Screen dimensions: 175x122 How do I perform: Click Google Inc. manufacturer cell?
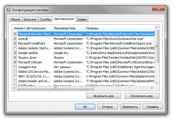61,53
